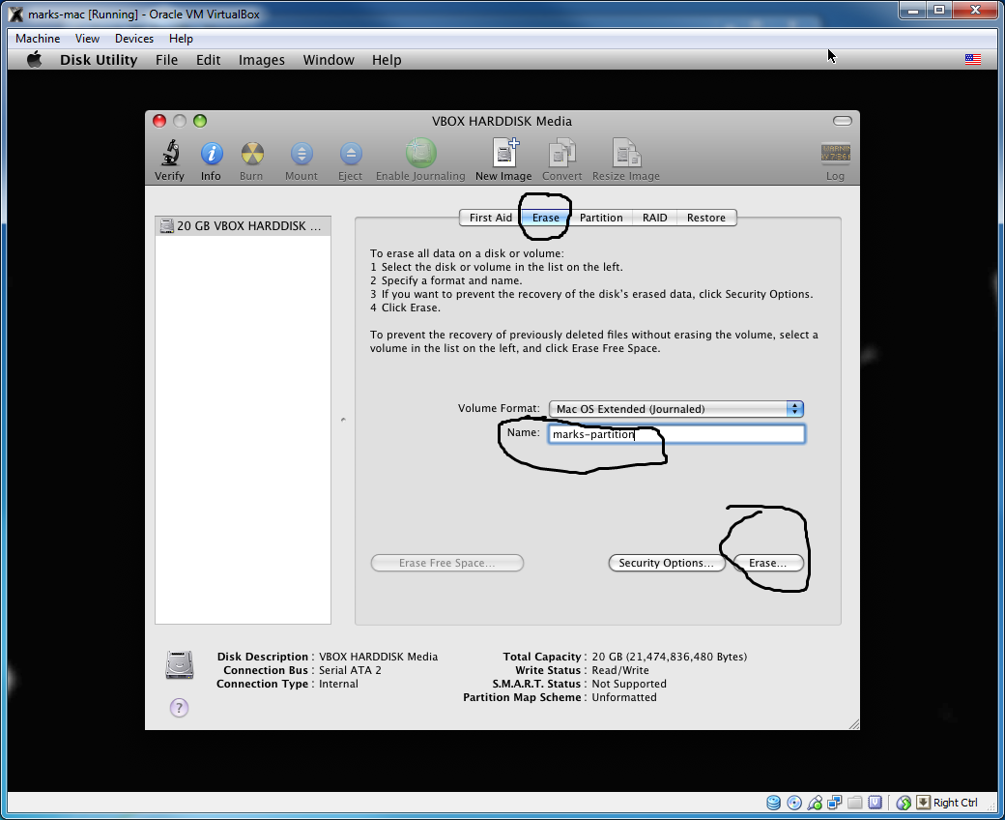Viewport: 1005px width, 820px height.
Task: Open the VirtualBox Devices menu
Action: tap(134, 39)
